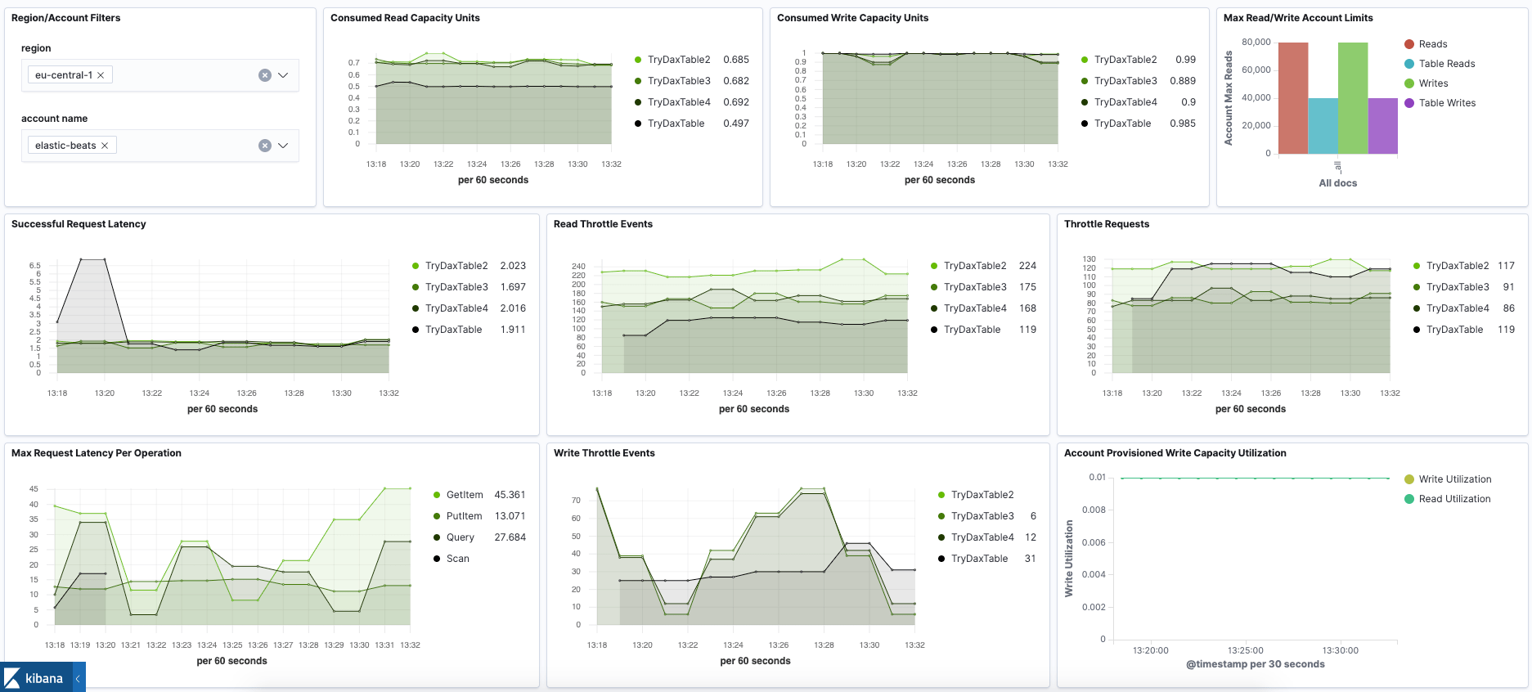The width and height of the screenshot is (1532, 692).
Task: Click the Kibana logo icon
Action: tap(12, 678)
